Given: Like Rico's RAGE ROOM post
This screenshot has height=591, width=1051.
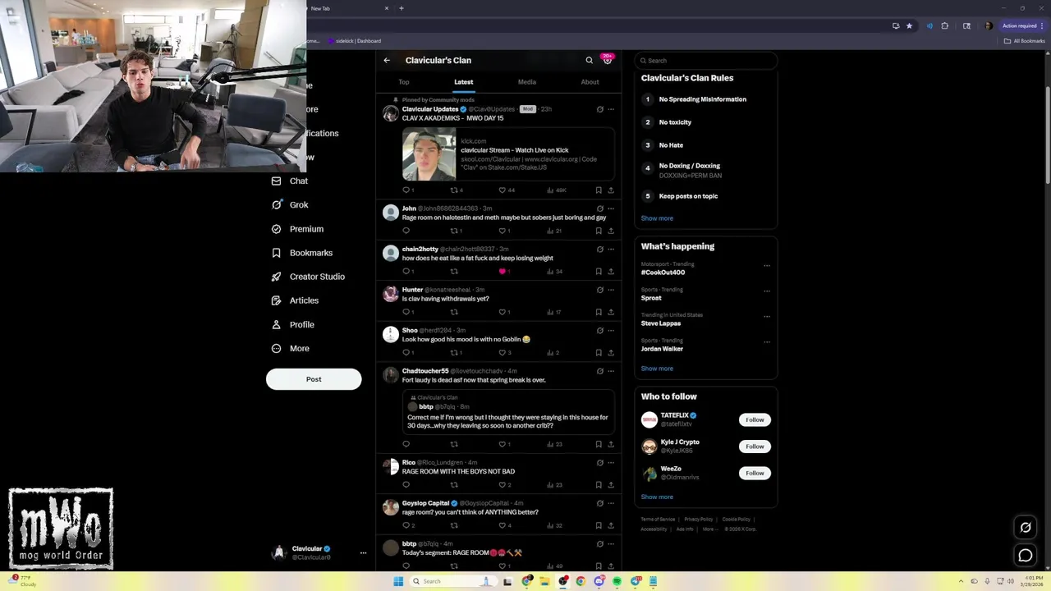Looking at the screenshot, I should (x=503, y=484).
